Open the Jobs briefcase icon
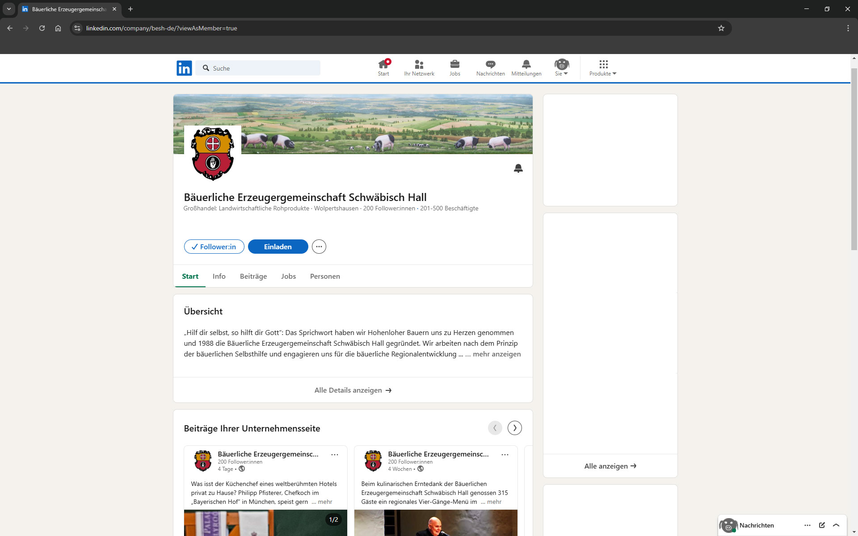Screen dimensions: 858x536 click(x=454, y=67)
